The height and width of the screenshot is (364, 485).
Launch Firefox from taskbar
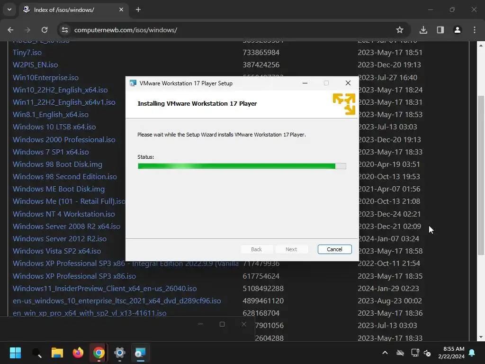coord(78,353)
